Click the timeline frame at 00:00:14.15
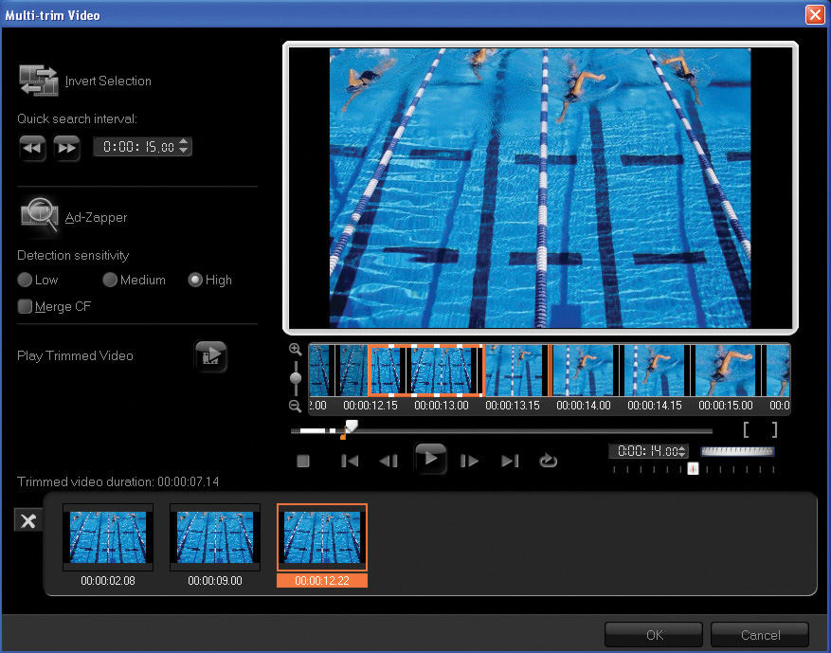831x653 pixels. [654, 371]
